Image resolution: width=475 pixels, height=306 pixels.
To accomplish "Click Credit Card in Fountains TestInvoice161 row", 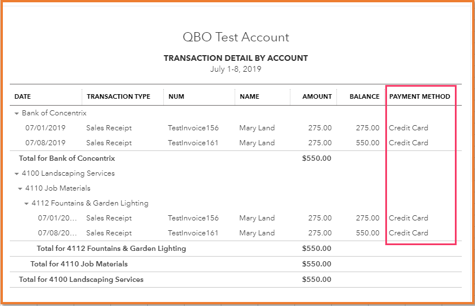I will (408, 233).
